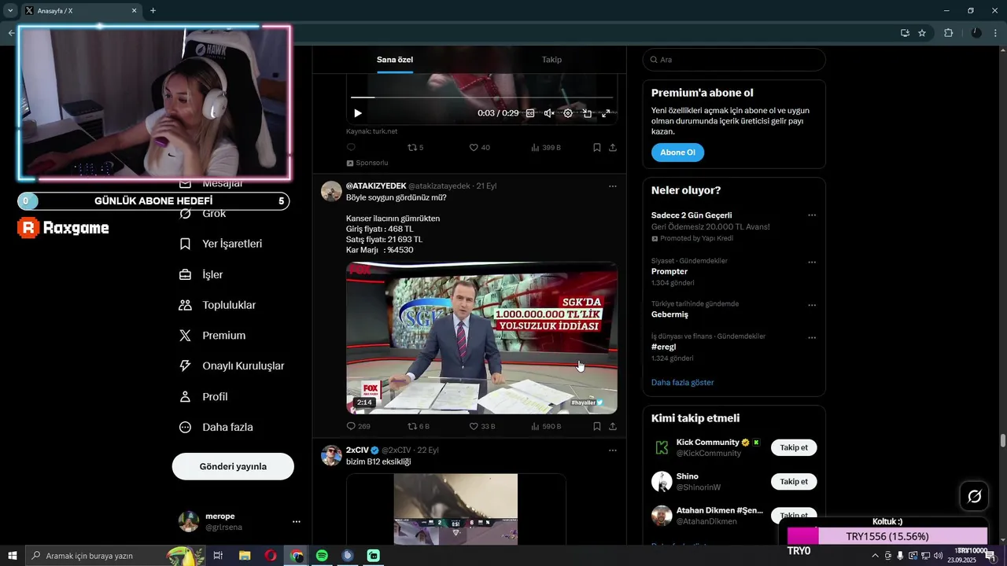
Task: Open the #eregl trending topic
Action: 663,347
